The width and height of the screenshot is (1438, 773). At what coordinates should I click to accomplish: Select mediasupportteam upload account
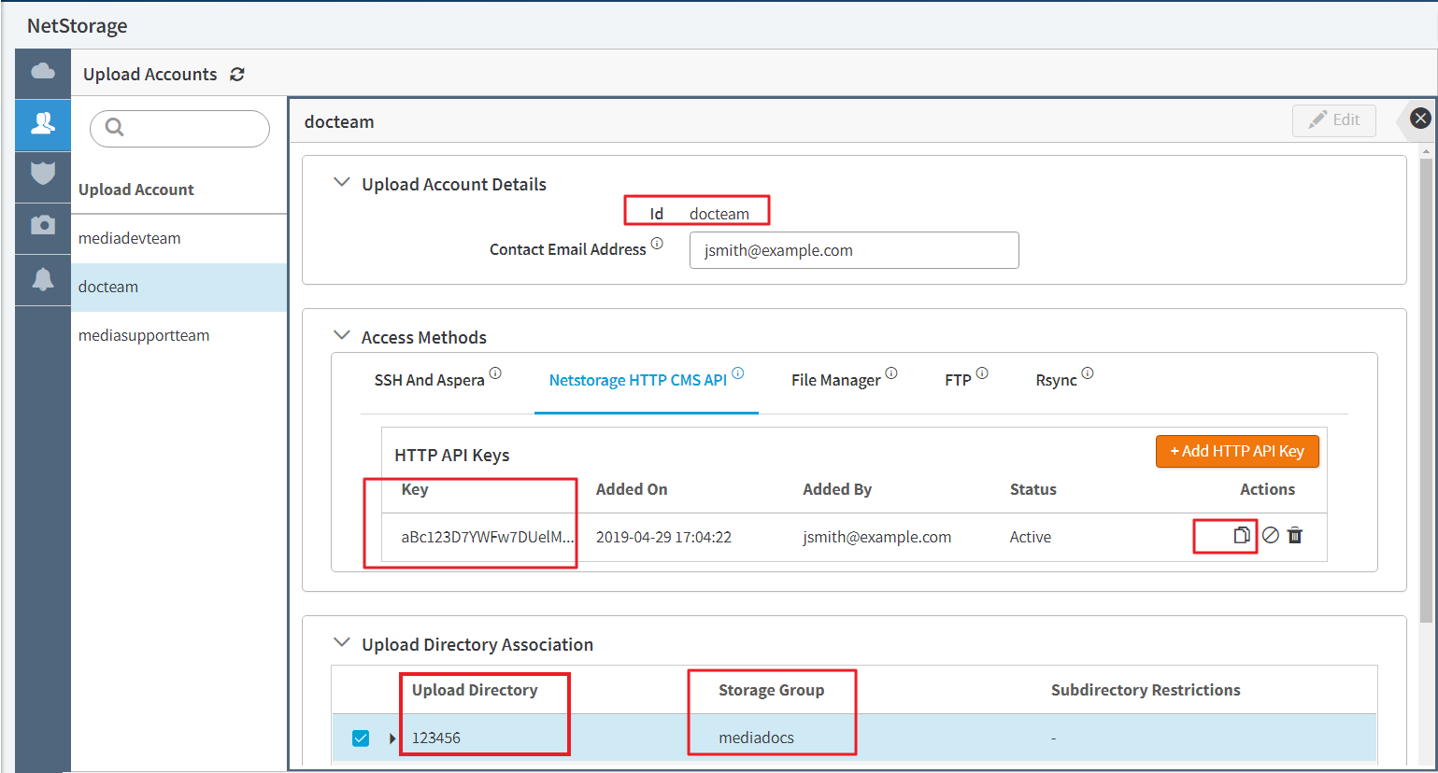click(144, 336)
